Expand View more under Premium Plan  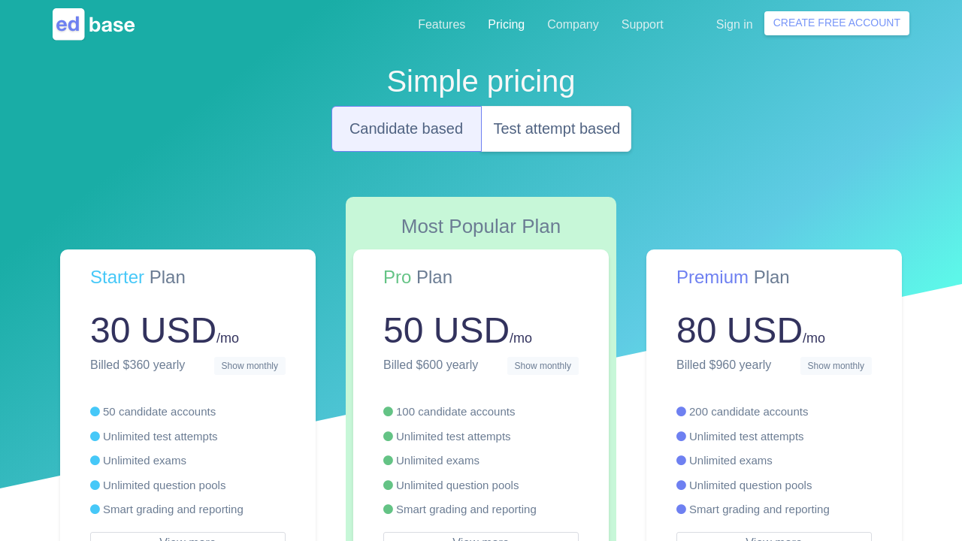tap(774, 536)
